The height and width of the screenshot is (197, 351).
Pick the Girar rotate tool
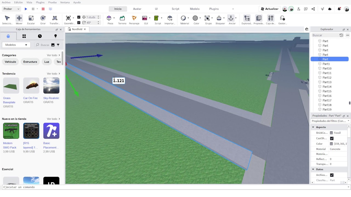[x=43, y=20]
